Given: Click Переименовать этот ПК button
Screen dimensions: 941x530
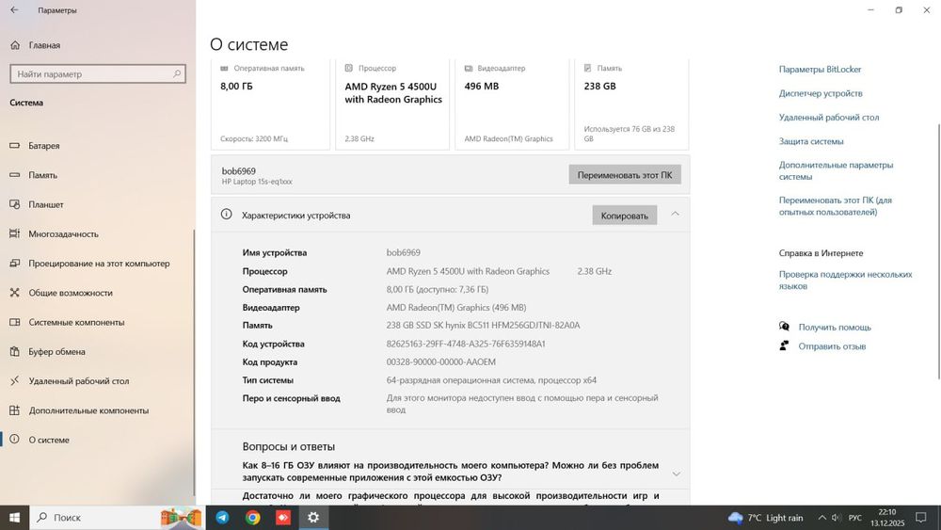Looking at the screenshot, I should (625, 175).
